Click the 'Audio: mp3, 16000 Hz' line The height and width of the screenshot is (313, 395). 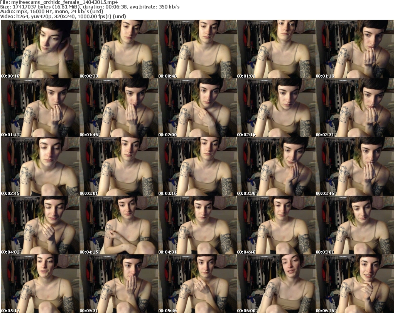(x=52, y=12)
